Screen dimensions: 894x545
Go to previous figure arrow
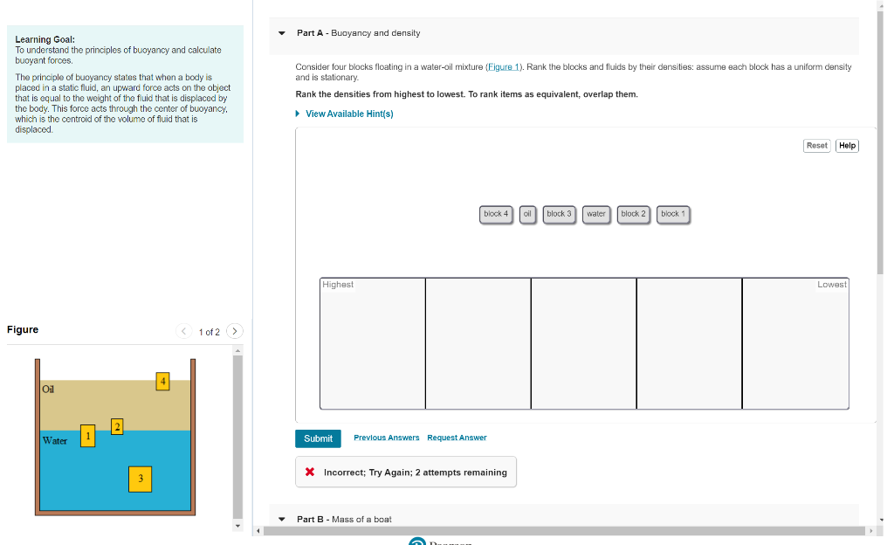click(x=183, y=331)
